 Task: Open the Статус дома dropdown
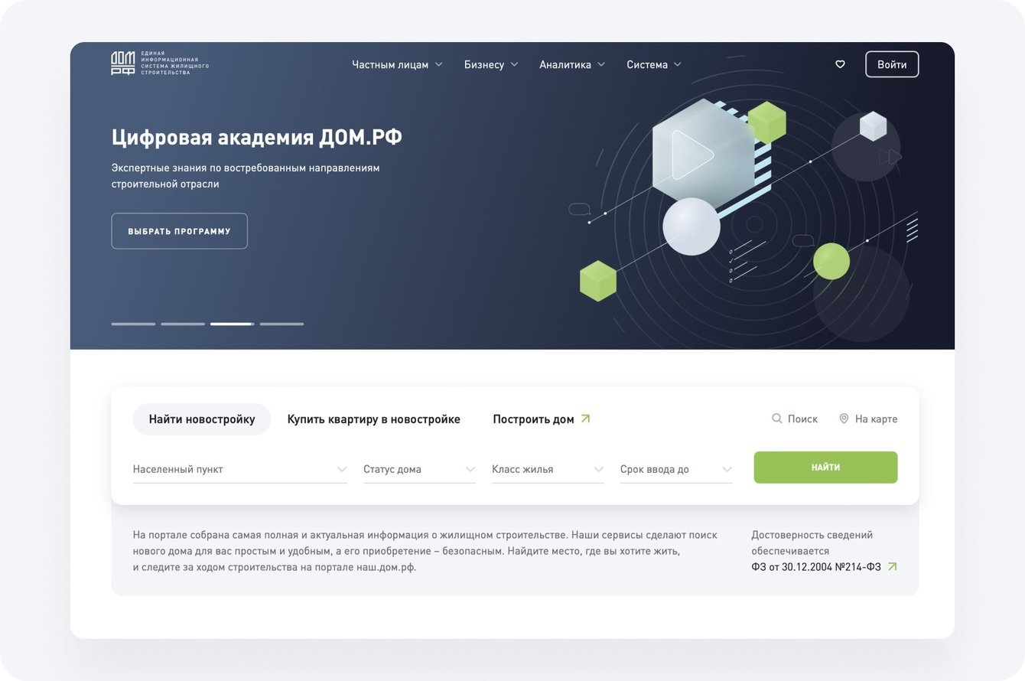[x=419, y=470]
